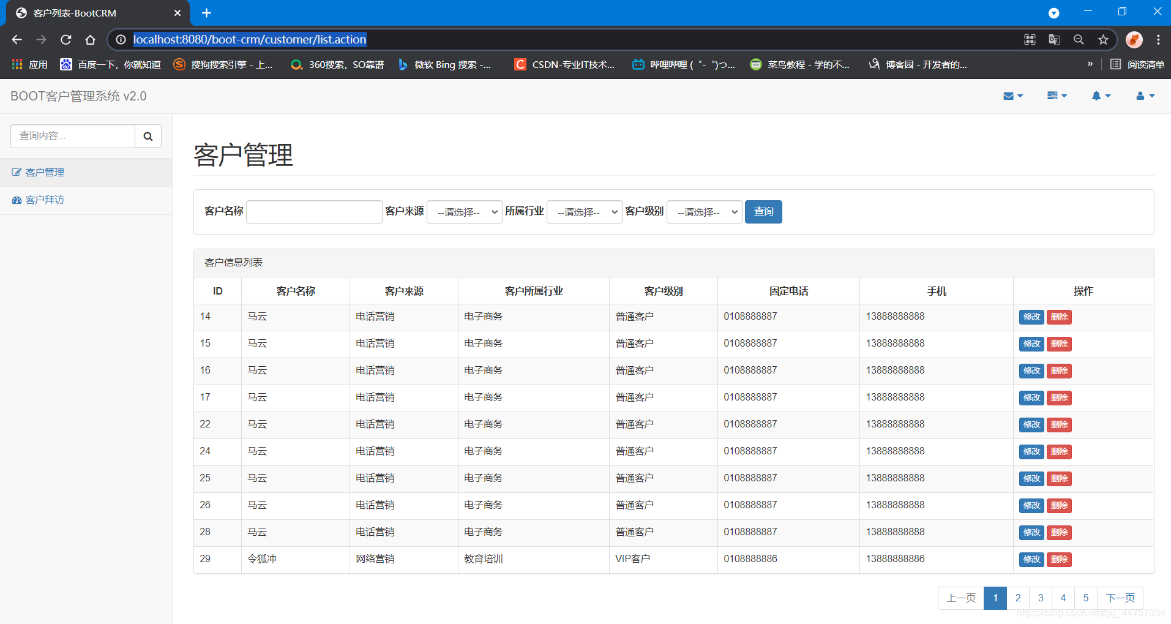
Task: Open the browser zoom magnifier icon
Action: (x=1079, y=39)
